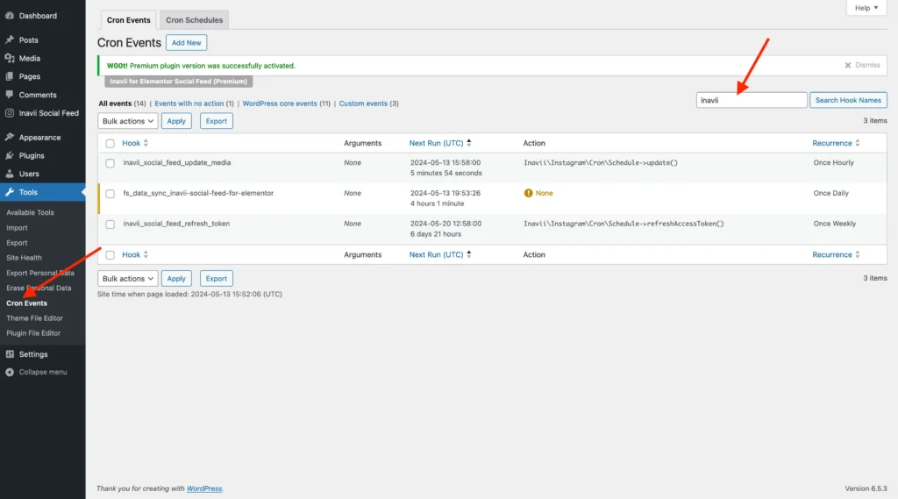Dismiss the notice using X icon
898x499 pixels.
point(848,65)
